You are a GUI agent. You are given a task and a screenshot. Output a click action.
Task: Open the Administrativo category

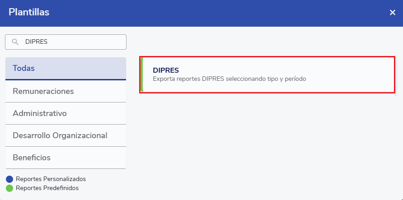click(x=66, y=113)
